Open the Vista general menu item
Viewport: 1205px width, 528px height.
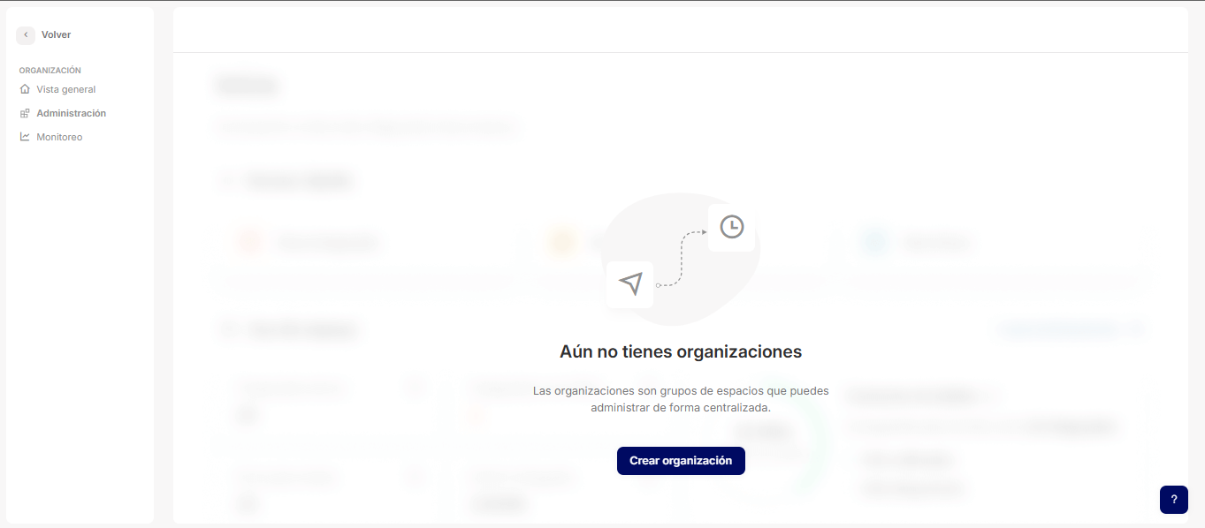click(x=65, y=89)
